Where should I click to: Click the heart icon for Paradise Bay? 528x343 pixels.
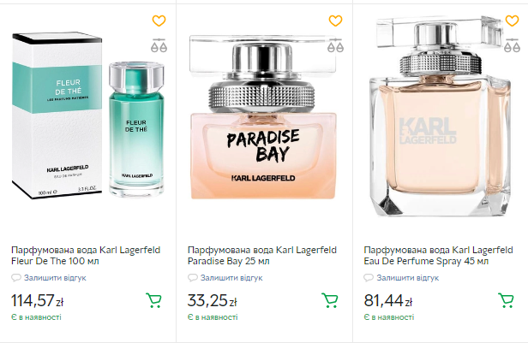[336, 21]
